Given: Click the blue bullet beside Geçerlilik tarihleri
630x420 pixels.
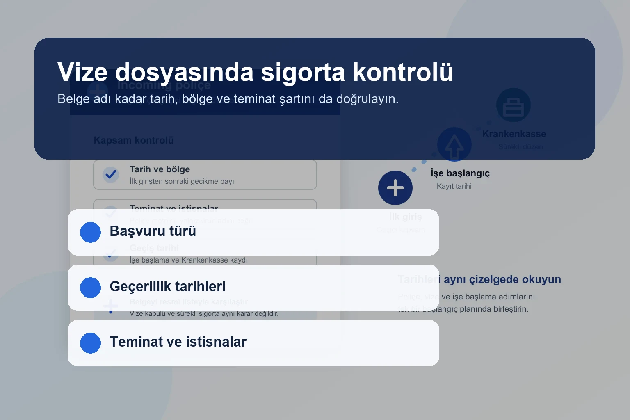Looking at the screenshot, I should click(90, 288).
